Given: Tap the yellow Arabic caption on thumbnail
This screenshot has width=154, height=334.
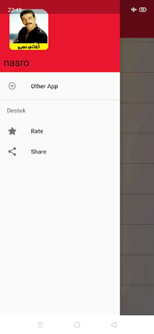Looking at the screenshot, I should tap(29, 47).
